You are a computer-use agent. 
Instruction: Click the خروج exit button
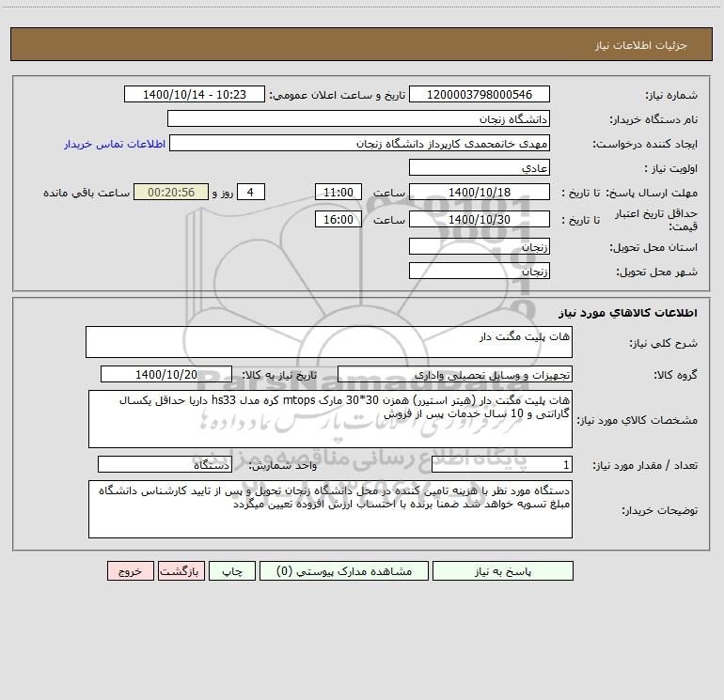[x=130, y=570]
